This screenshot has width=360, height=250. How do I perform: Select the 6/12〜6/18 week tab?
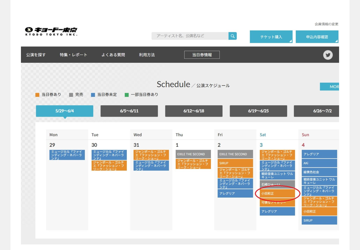pyautogui.click(x=194, y=111)
